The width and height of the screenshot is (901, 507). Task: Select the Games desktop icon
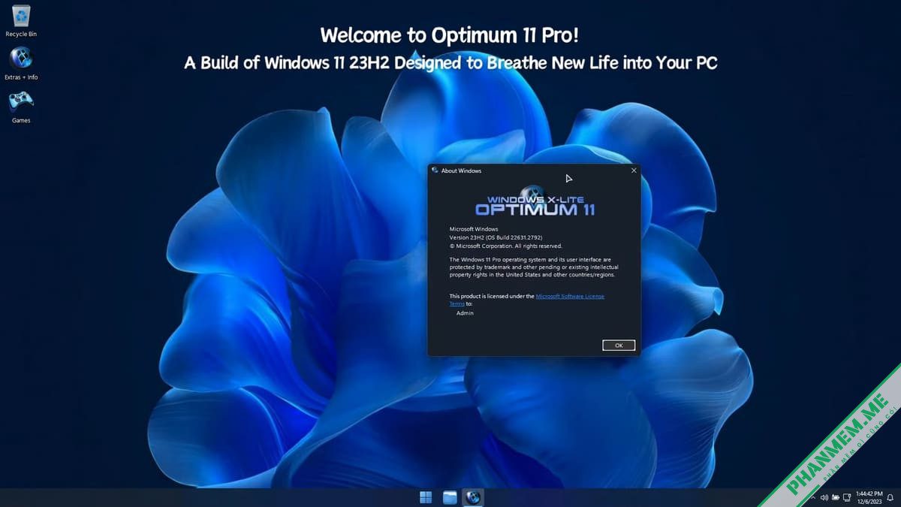pyautogui.click(x=21, y=106)
